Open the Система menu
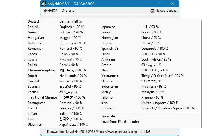Image resolution: width=219 pixels, height=136 pixels. (68, 11)
